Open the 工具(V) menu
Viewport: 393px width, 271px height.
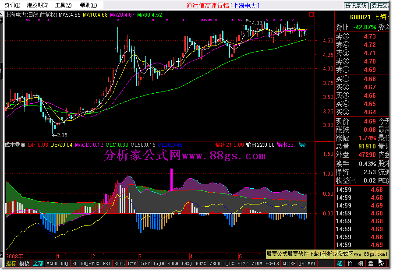click(63, 5)
